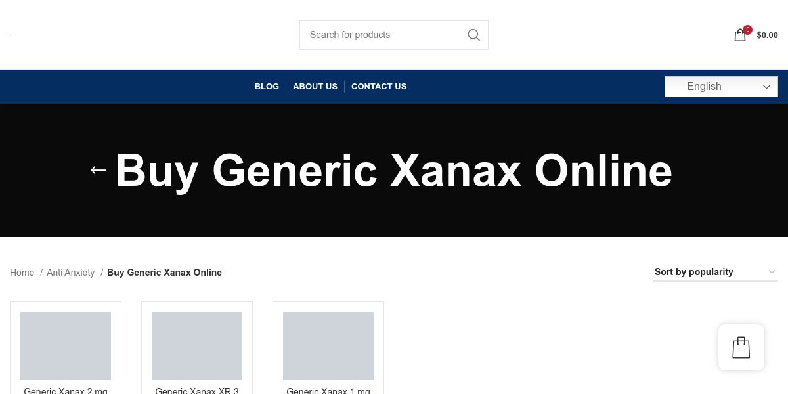Image resolution: width=788 pixels, height=394 pixels.
Task: Click the Anti Anxiety breadcrumb link
Action: coord(70,273)
